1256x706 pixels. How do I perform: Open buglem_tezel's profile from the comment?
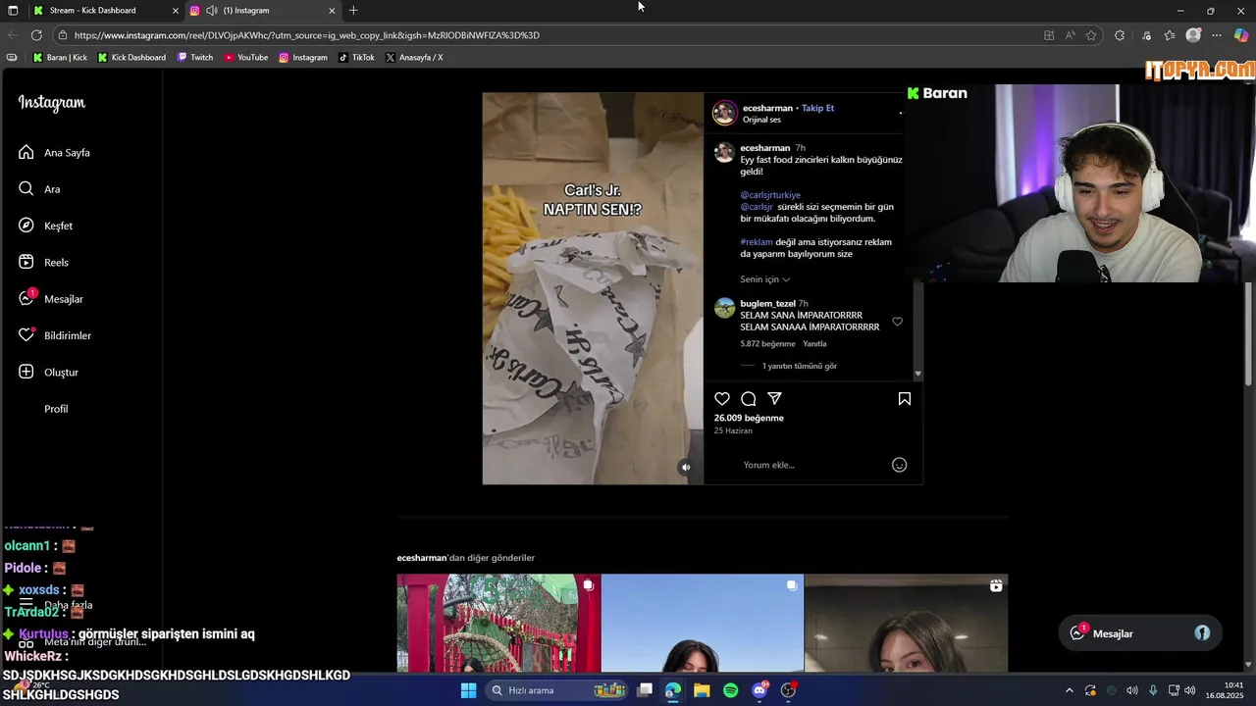pyautogui.click(x=767, y=304)
